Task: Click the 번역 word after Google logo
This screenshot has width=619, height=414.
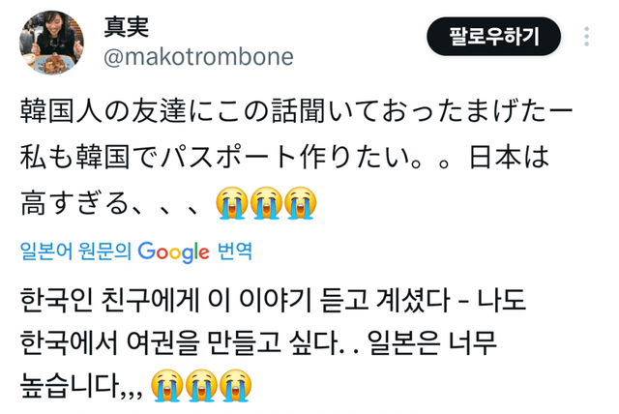Action: [x=235, y=251]
